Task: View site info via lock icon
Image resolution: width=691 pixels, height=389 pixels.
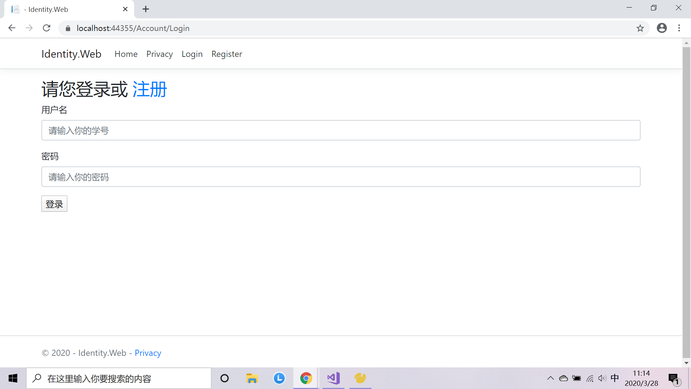Action: click(68, 28)
